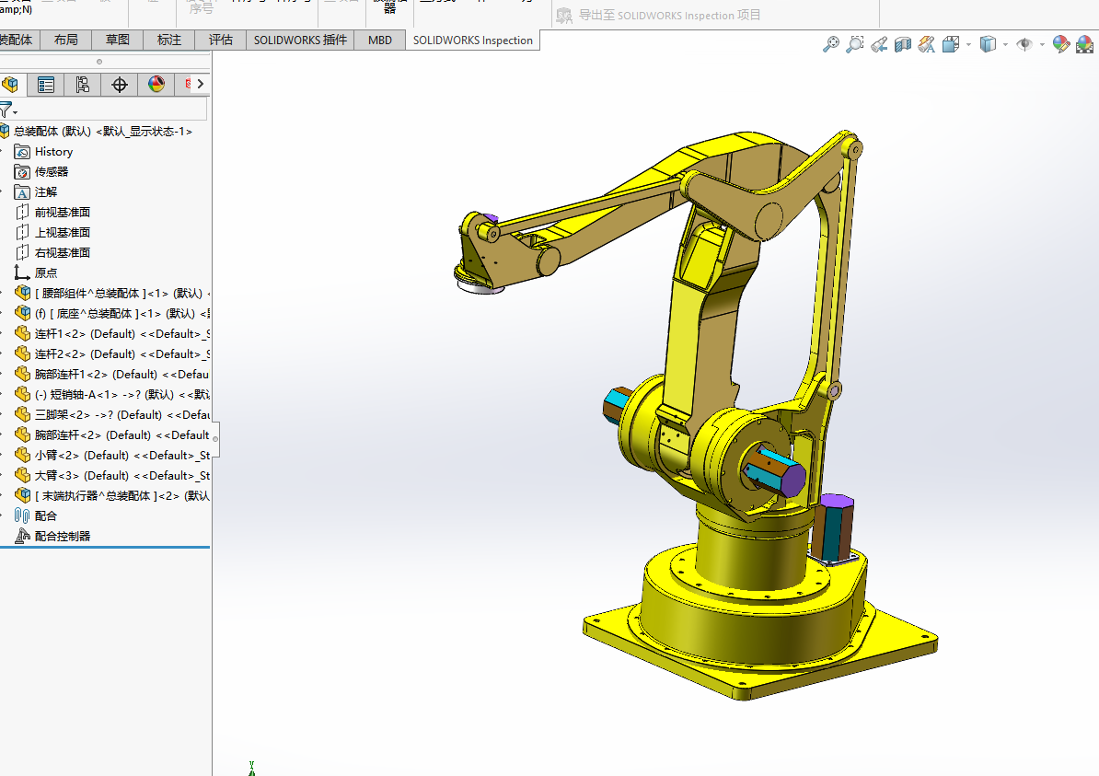The height and width of the screenshot is (776, 1099).
Task: Switch to FeatureManager design tree tab
Action: (10, 85)
